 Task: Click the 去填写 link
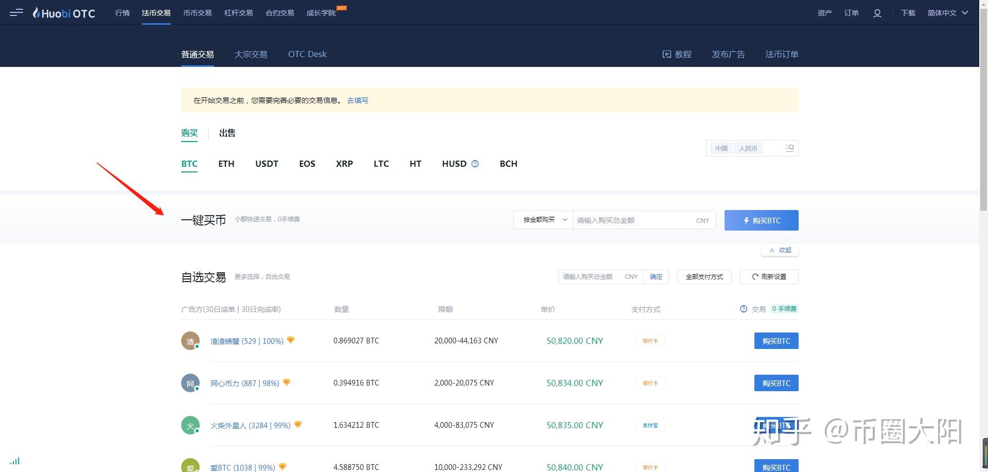point(358,100)
